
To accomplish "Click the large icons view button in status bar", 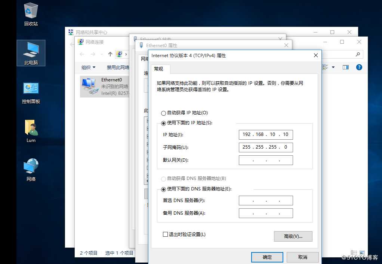I will tap(362, 252).
